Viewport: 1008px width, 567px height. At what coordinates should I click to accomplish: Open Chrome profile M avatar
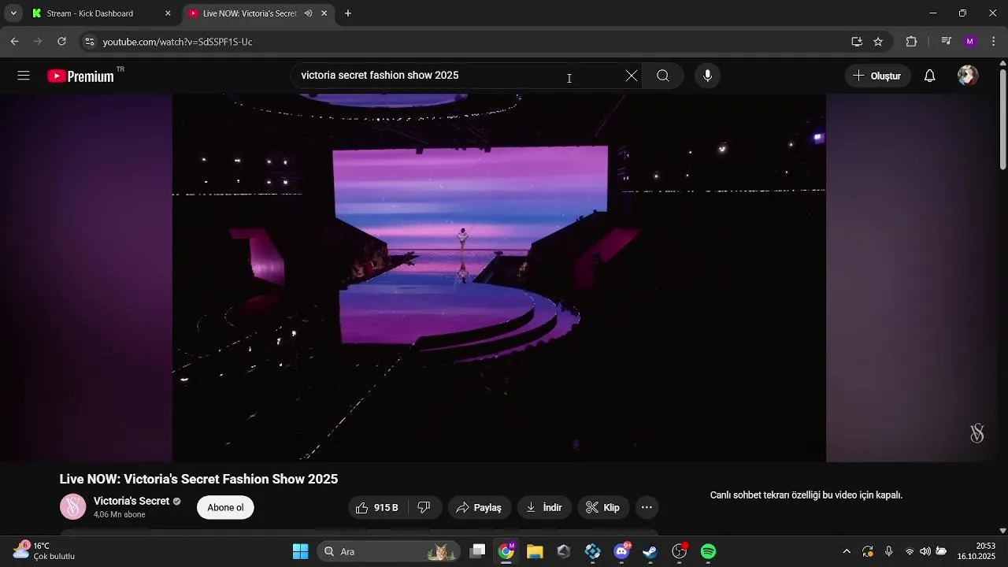970,42
